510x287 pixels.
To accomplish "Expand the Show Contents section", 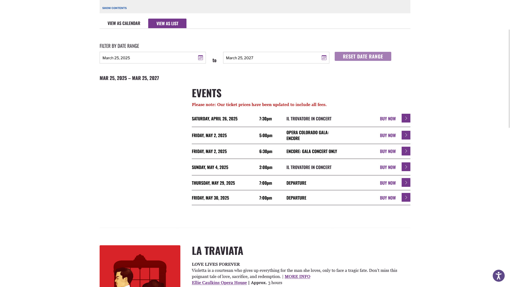I will tap(114, 8).
